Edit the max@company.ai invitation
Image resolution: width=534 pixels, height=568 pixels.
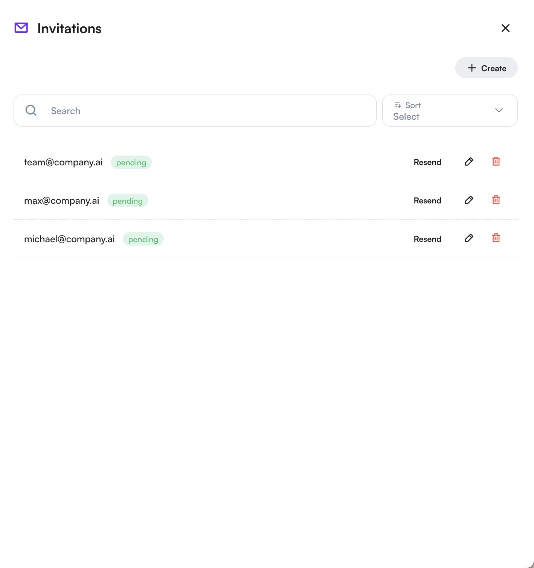pos(469,200)
